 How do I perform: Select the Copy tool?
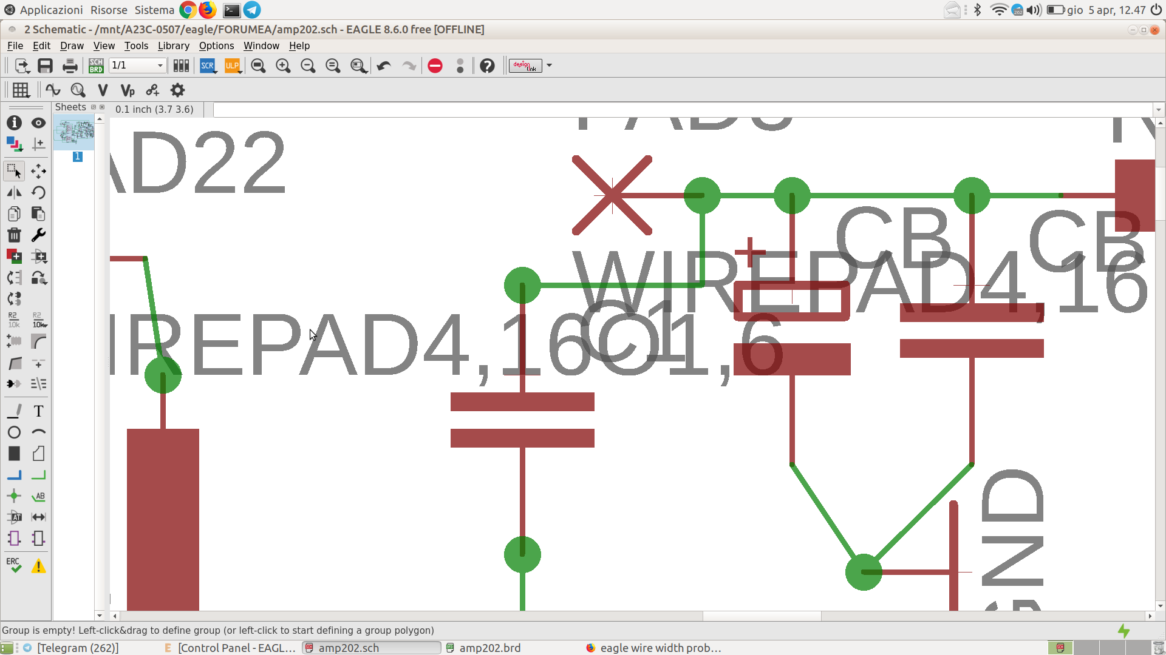[x=14, y=214]
